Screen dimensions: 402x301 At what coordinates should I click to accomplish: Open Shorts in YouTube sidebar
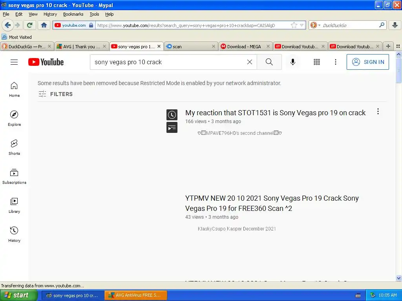[14, 147]
